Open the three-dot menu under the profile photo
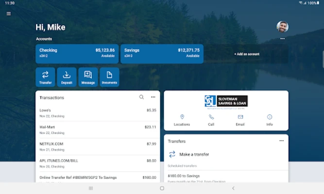 (x=282, y=39)
